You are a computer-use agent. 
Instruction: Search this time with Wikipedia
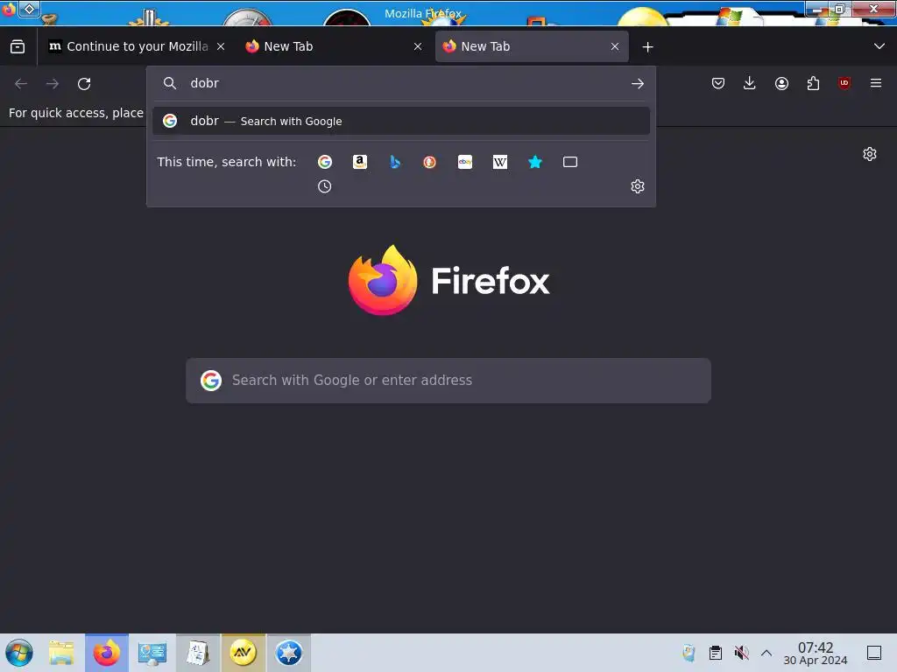point(500,162)
